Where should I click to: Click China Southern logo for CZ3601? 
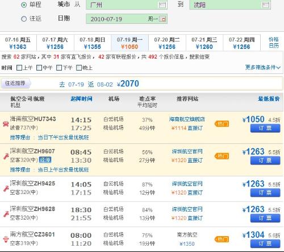(6, 239)
